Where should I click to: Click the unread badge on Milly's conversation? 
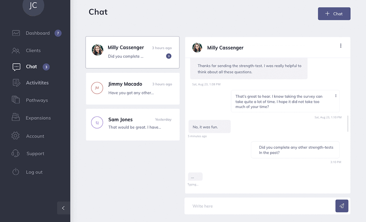(168, 56)
